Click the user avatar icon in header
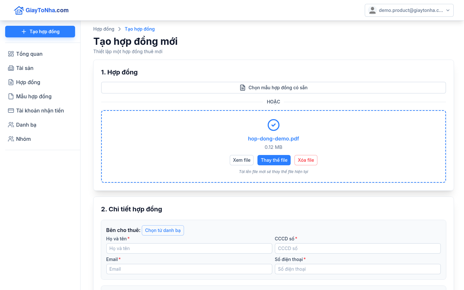Viewport: 464px width, 290px height. 372,10
